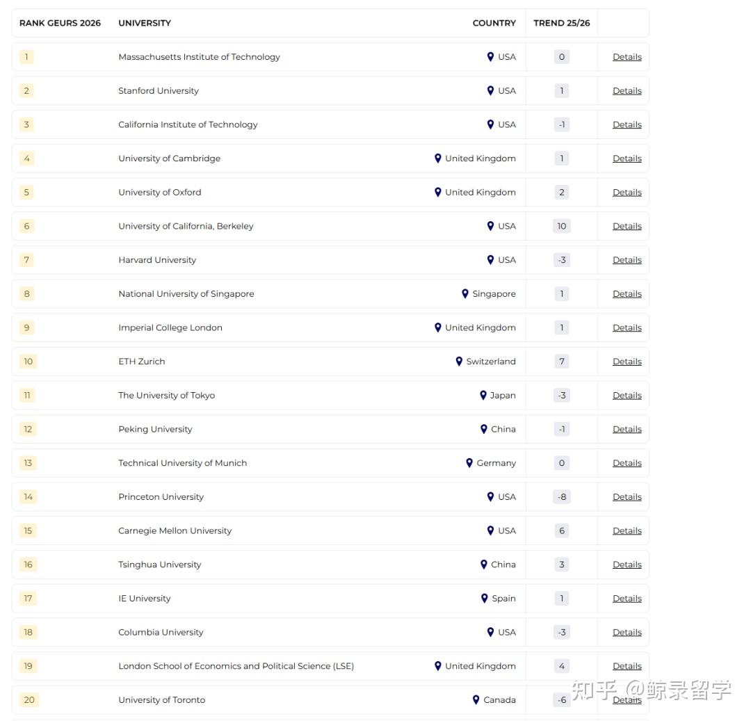
Task: Click the Tsinghua University name
Action: [x=160, y=565]
